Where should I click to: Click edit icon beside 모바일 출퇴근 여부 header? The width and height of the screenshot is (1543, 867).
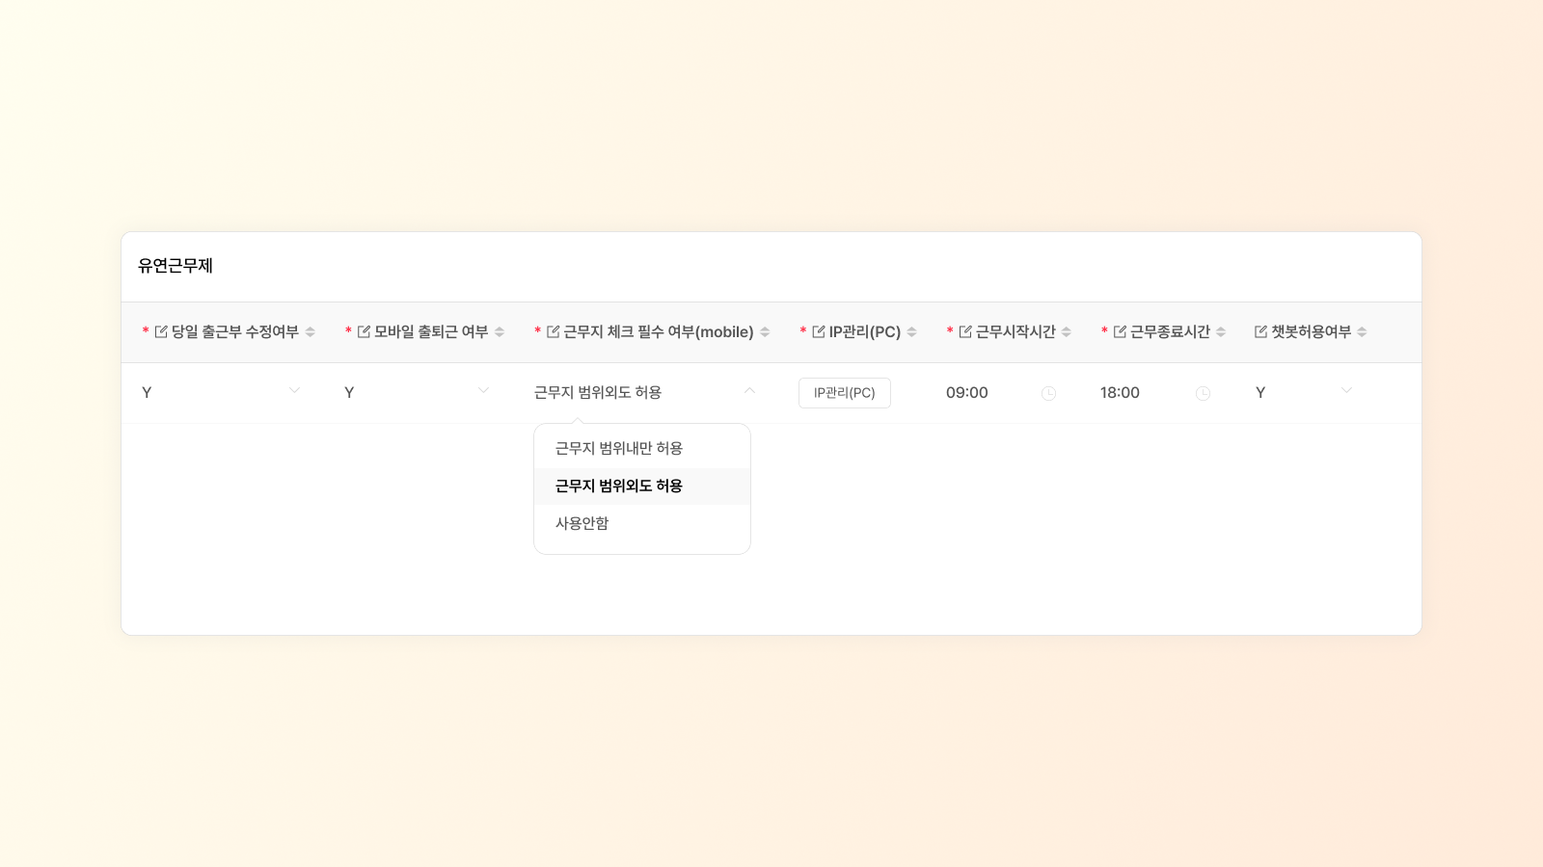tap(364, 331)
